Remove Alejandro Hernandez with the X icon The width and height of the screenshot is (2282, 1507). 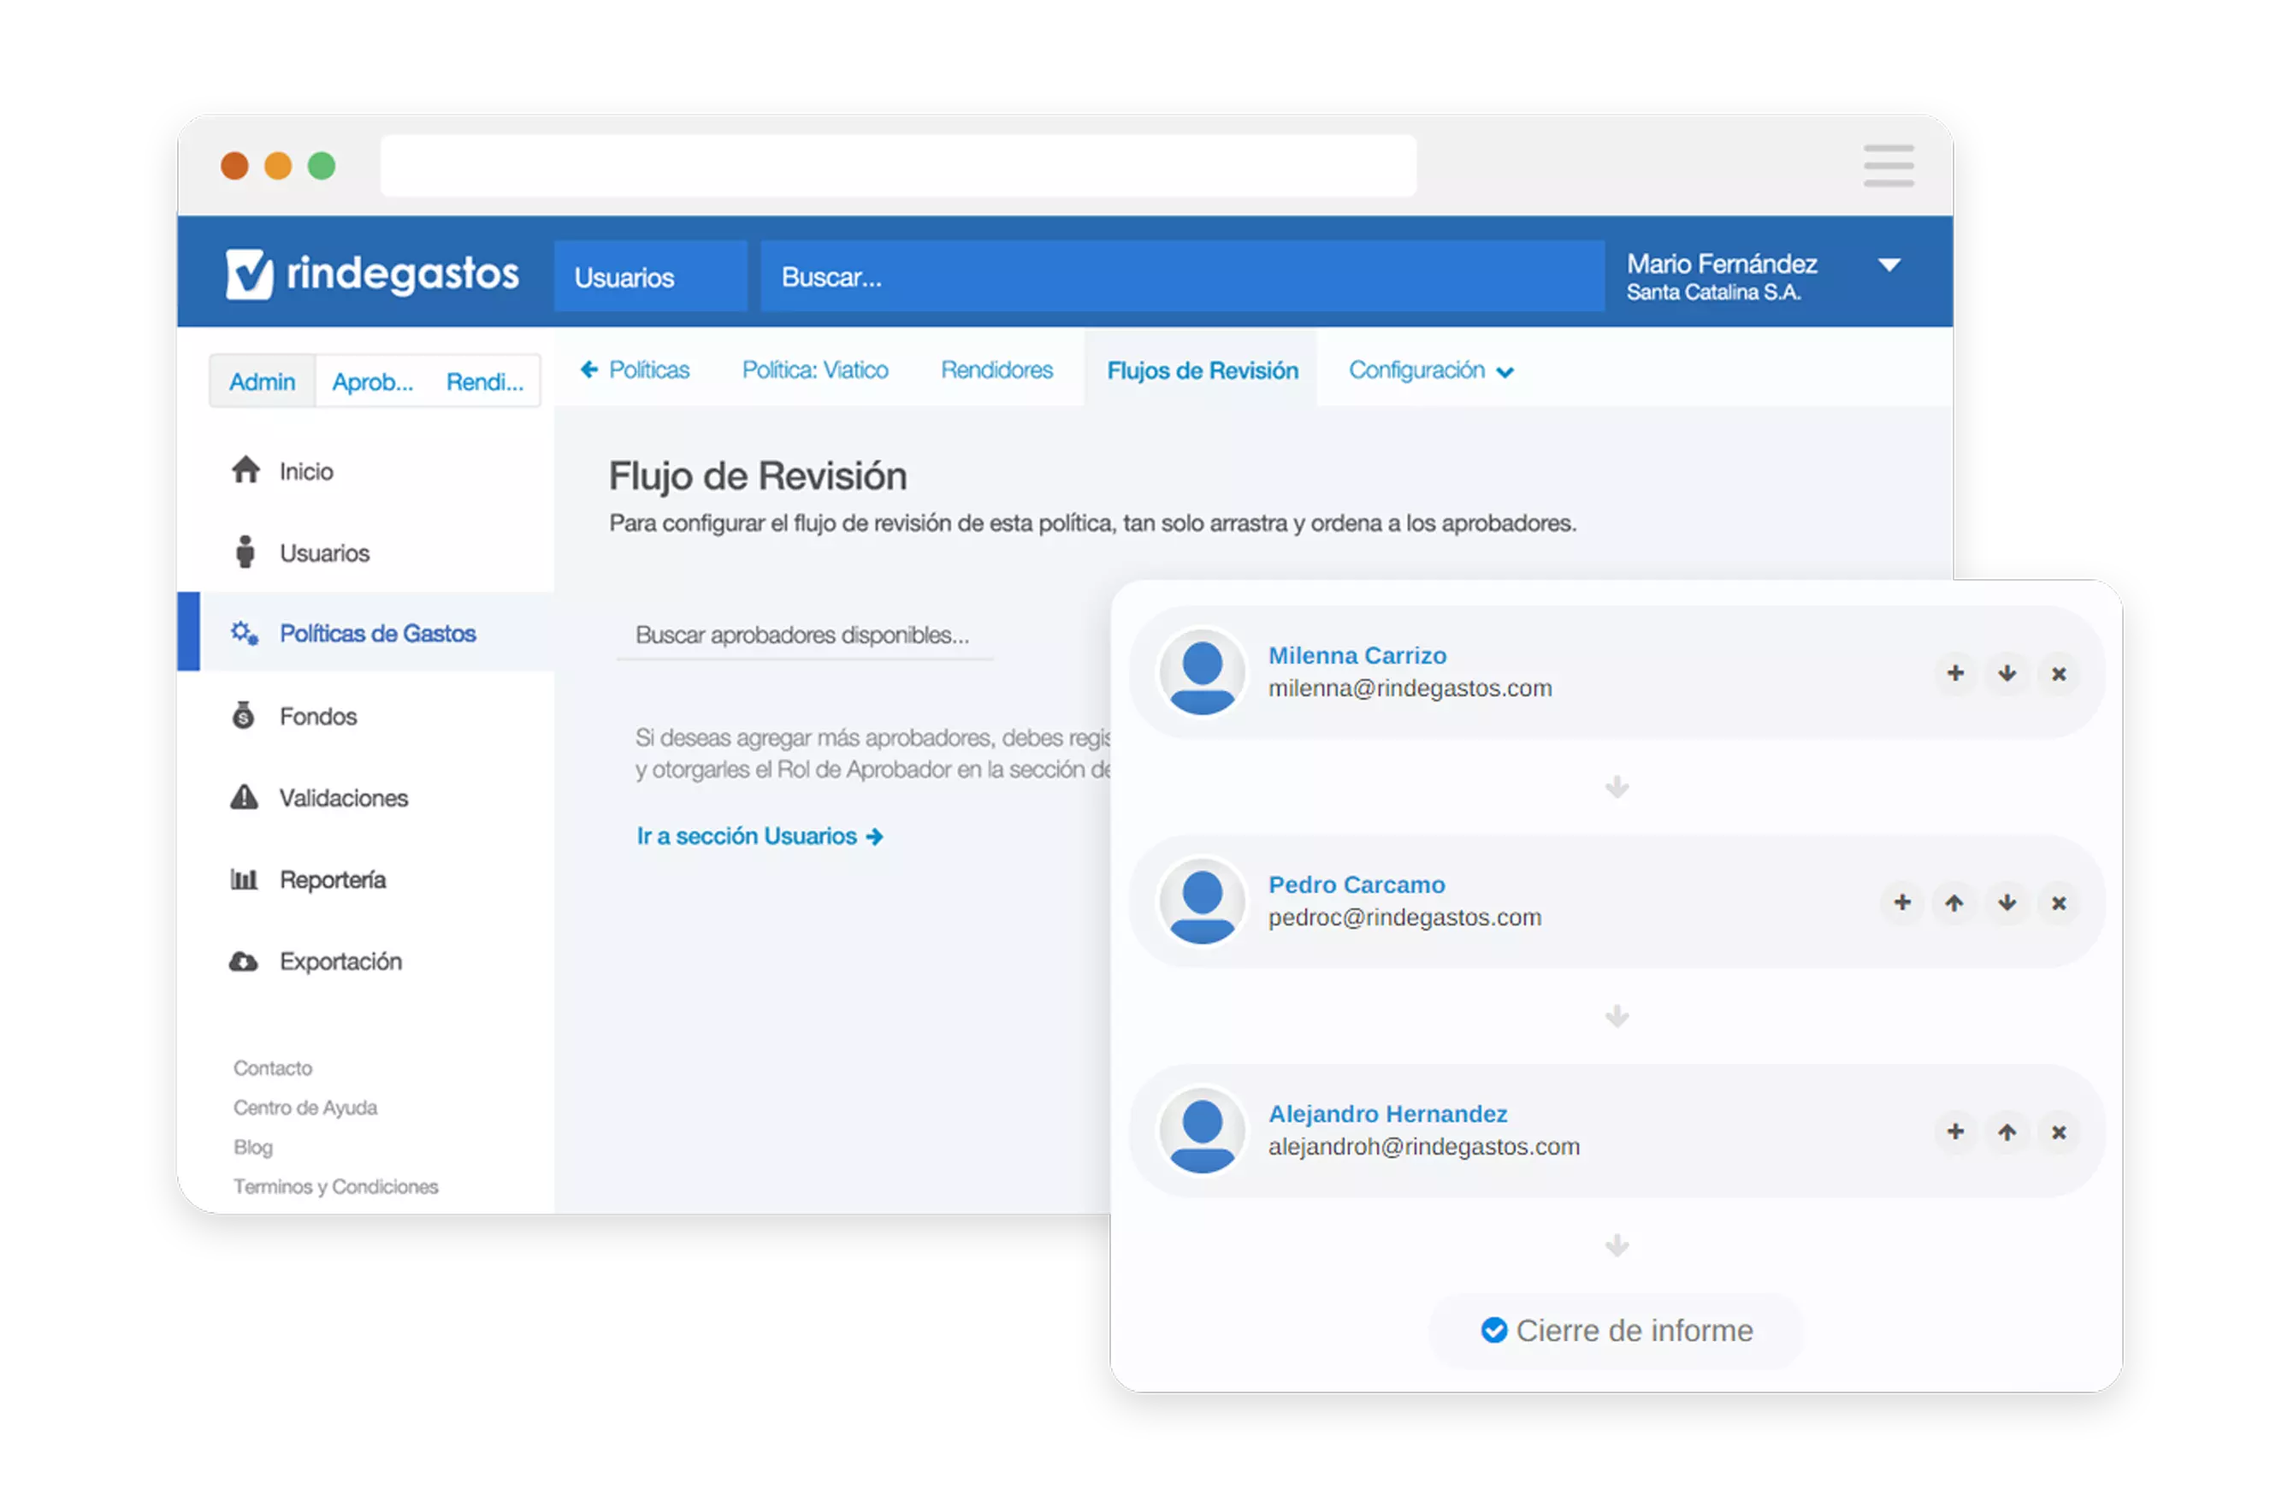(2058, 1132)
